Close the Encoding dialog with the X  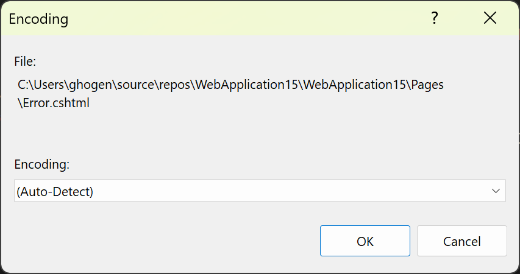[x=490, y=19]
